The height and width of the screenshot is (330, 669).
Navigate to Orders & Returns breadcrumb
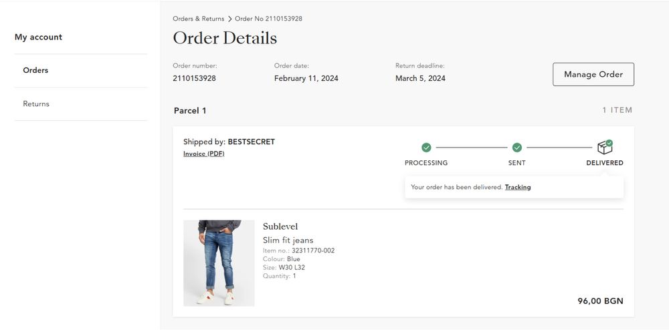[199, 19]
